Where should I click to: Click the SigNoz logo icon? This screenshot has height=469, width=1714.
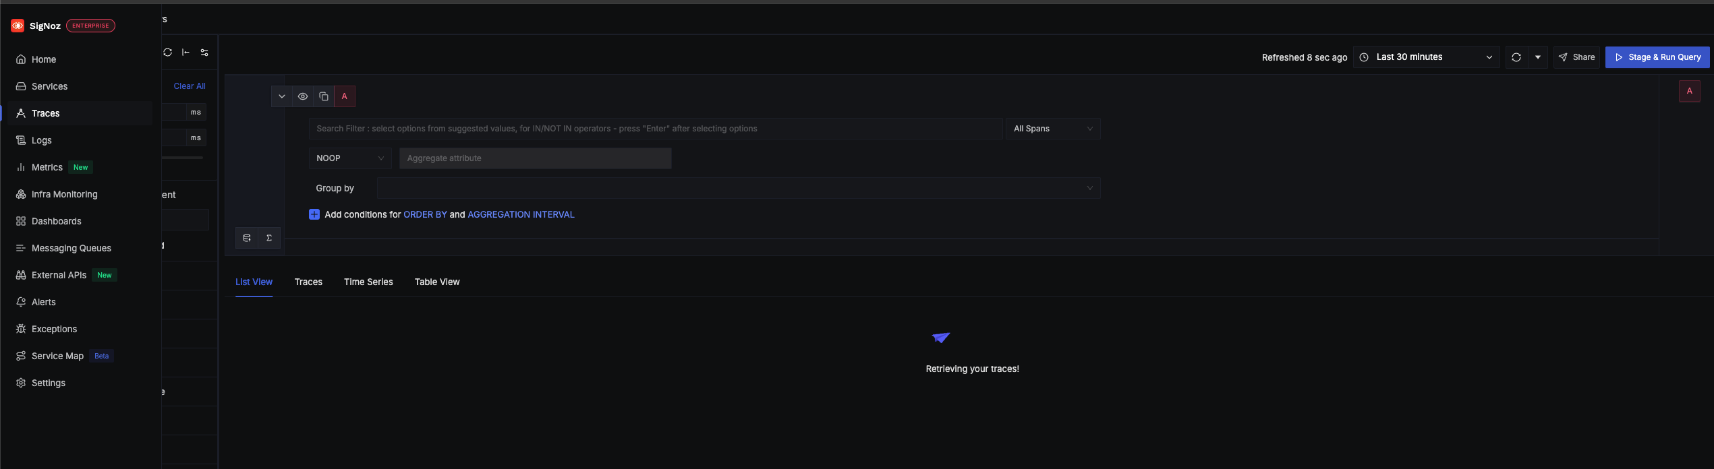pyautogui.click(x=18, y=26)
